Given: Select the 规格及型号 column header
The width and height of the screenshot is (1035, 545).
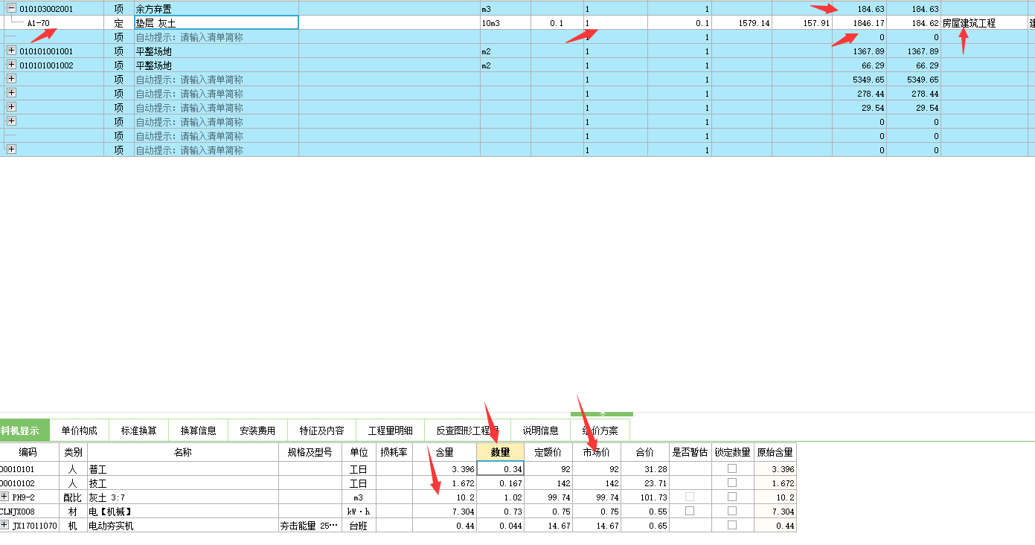Looking at the screenshot, I should pyautogui.click(x=310, y=452).
